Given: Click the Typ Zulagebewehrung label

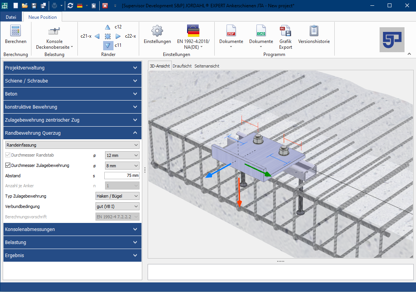Looking at the screenshot, I should coord(26,196).
